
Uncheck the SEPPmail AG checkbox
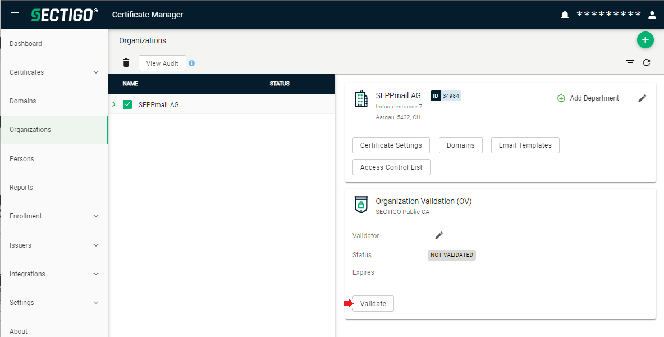click(x=127, y=104)
